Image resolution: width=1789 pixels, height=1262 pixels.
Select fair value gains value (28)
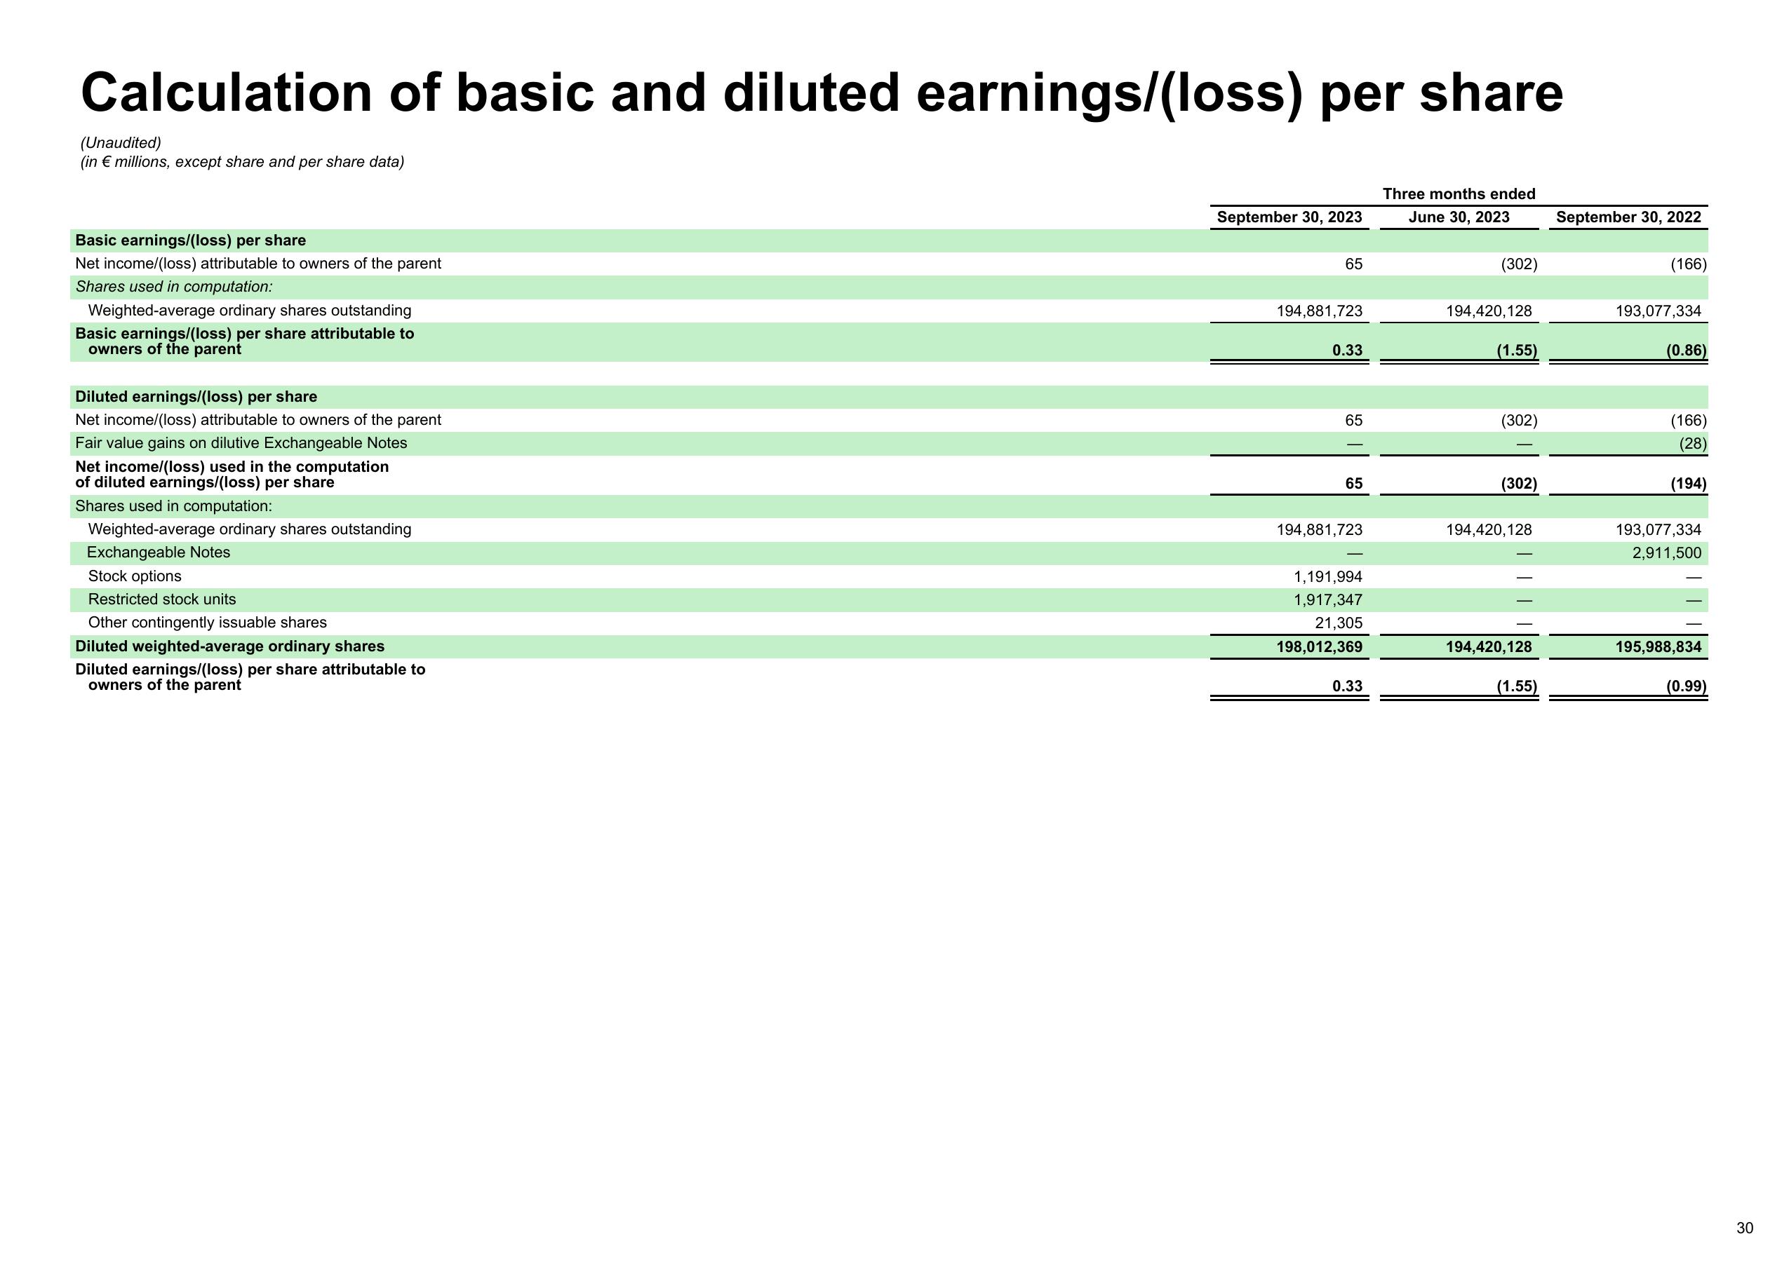(x=1692, y=444)
